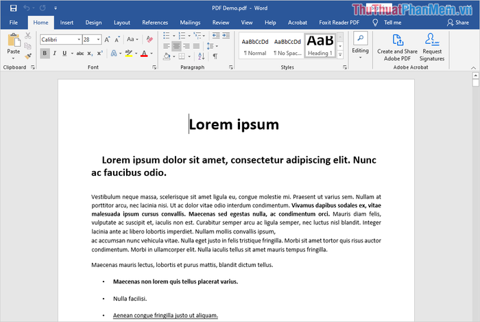Screen dimensions: 480x322
Task: Toggle Superscript formatting
Action: click(100, 54)
